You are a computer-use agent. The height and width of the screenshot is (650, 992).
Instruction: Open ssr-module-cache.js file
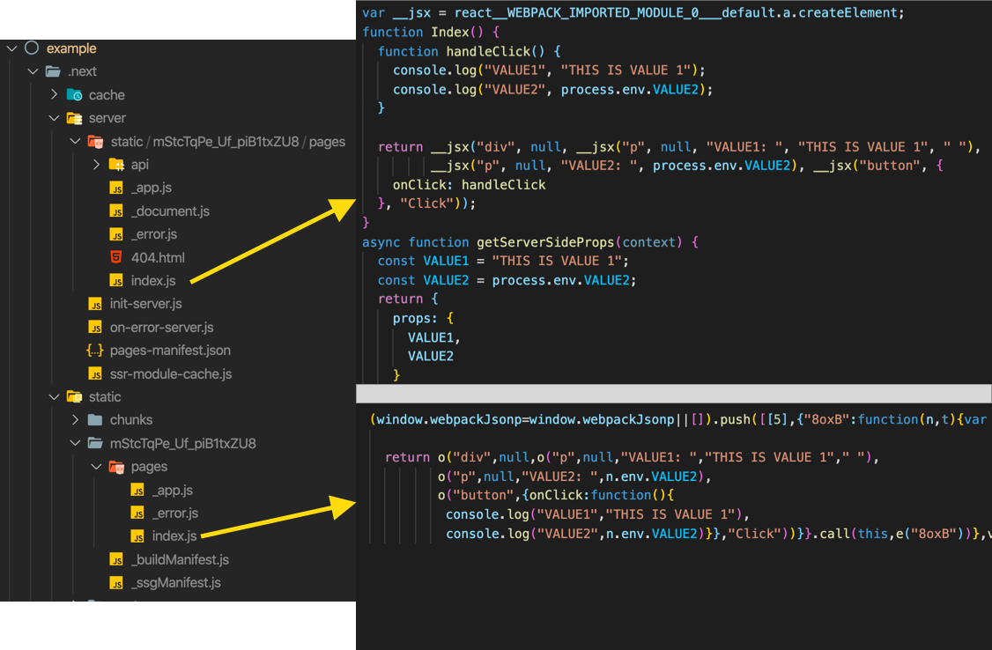tap(171, 374)
